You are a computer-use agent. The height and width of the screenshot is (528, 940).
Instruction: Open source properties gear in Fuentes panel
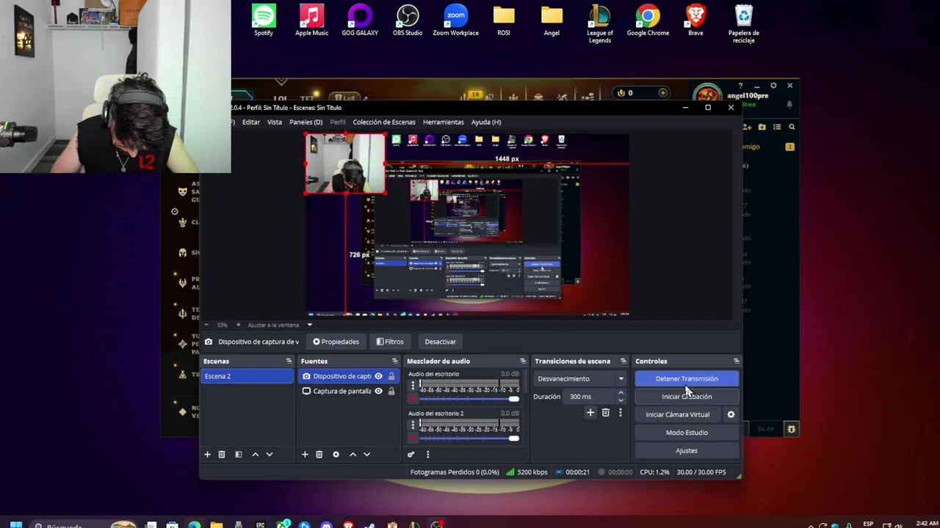click(x=336, y=455)
